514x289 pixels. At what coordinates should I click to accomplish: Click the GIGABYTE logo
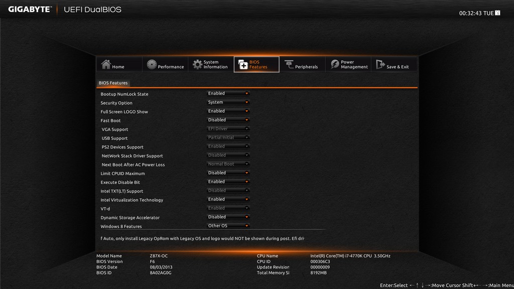click(30, 9)
